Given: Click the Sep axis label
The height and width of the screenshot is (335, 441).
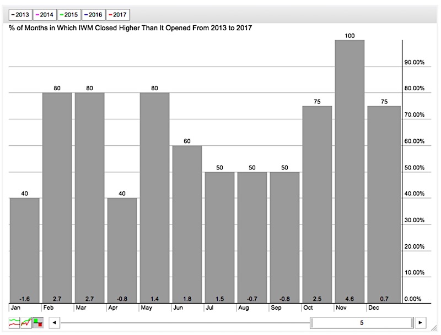Looking at the screenshot, I should (276, 308).
